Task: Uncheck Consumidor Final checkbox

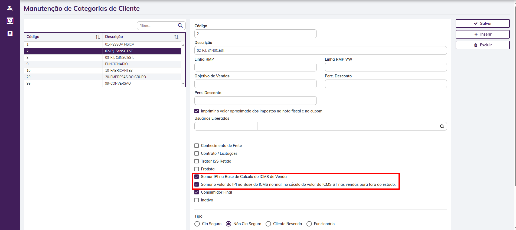Action: click(x=197, y=192)
